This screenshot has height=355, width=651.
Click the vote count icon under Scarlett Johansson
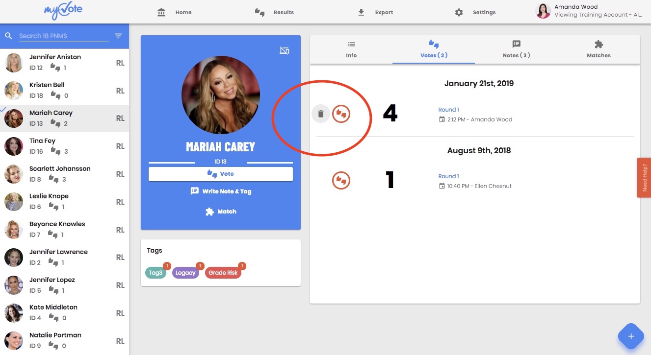53,179
